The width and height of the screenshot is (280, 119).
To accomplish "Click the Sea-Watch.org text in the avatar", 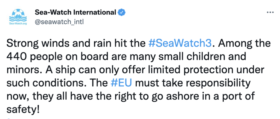I will [18, 23].
